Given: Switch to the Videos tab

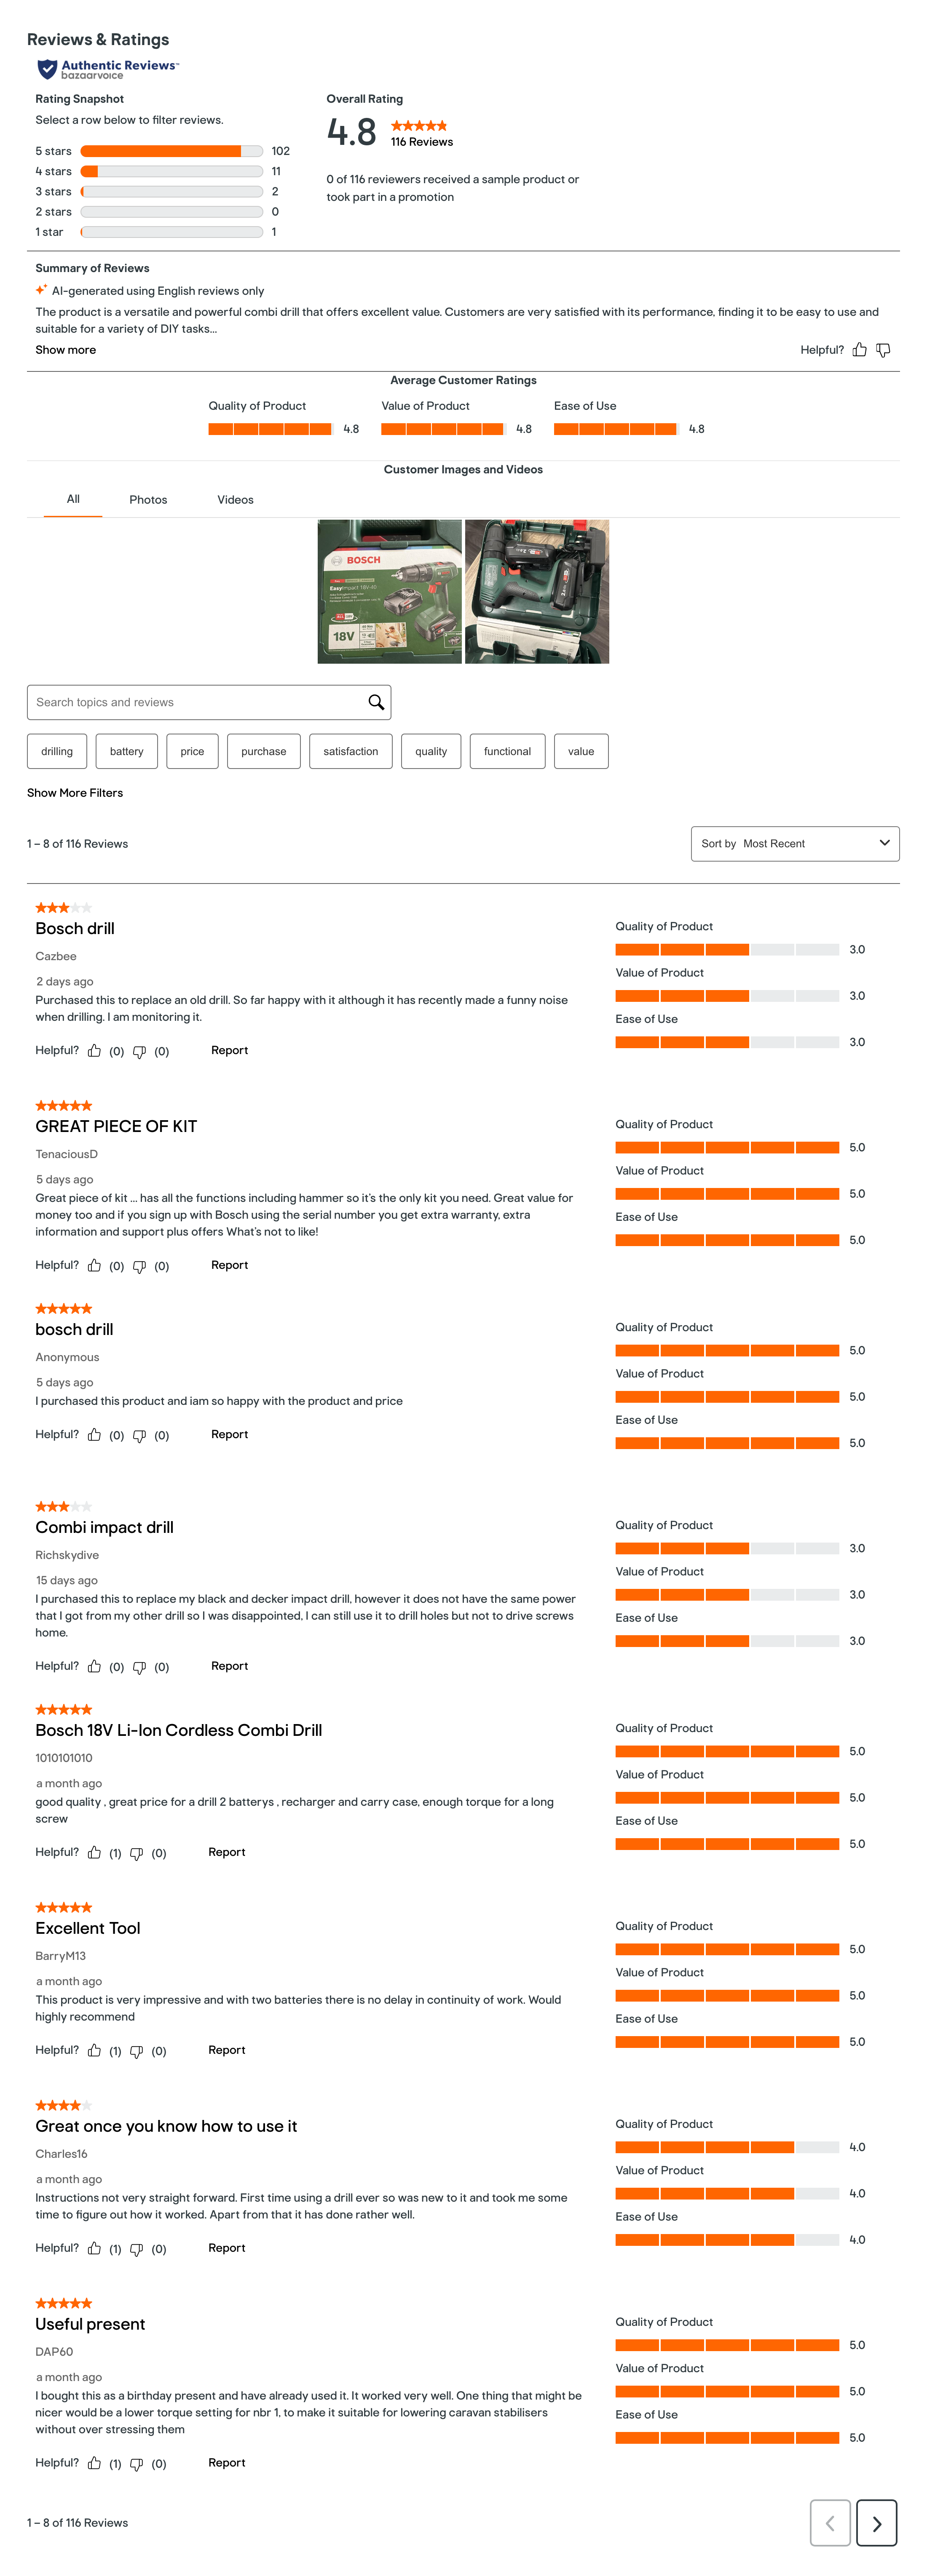Looking at the screenshot, I should (x=234, y=499).
